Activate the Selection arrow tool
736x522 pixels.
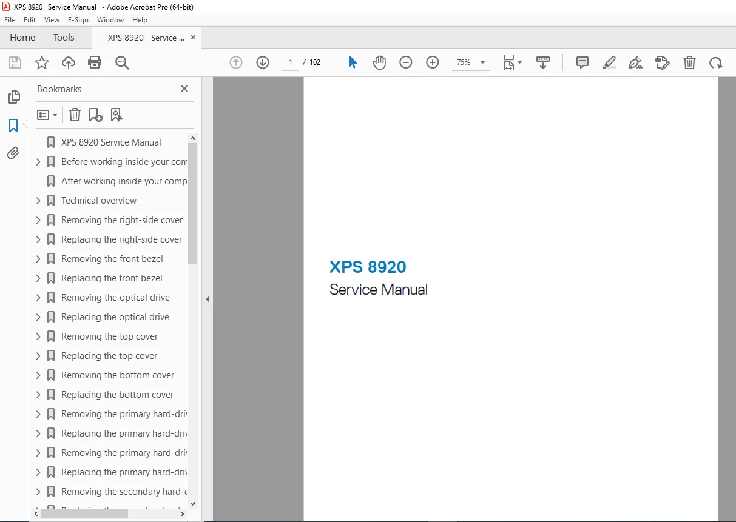[x=353, y=62]
